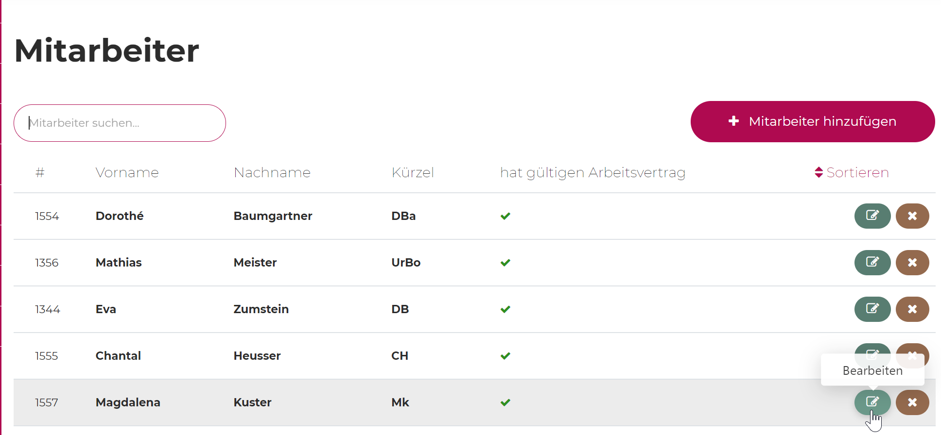Click the valid contract checkmark for Dorothé
The image size is (941, 435).
(505, 216)
